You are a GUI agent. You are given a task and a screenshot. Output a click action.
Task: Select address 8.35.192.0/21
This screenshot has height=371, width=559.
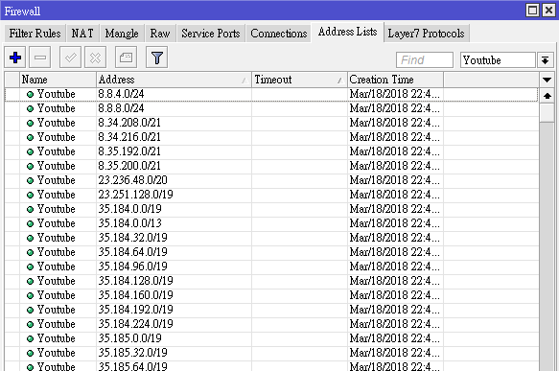tap(271, 151)
